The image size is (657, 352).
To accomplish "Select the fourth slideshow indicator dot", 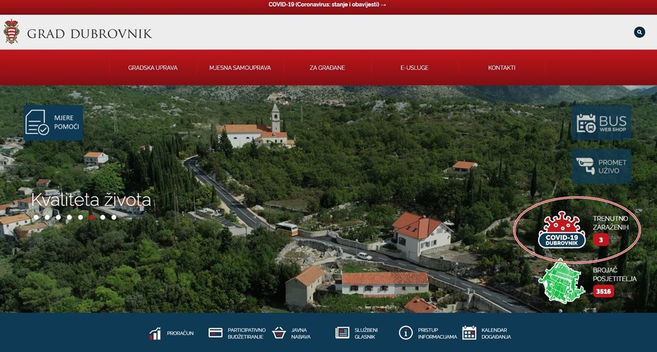I will pyautogui.click(x=70, y=217).
